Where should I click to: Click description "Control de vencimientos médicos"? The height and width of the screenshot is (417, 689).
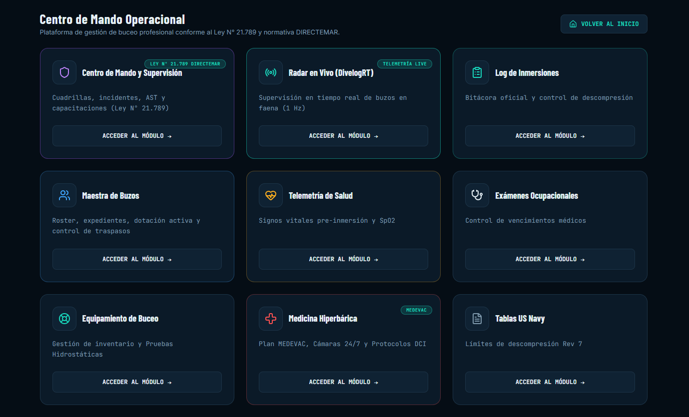pyautogui.click(x=526, y=220)
